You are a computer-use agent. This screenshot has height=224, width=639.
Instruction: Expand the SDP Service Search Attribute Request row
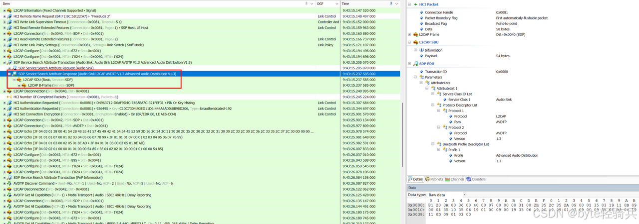point(9,68)
